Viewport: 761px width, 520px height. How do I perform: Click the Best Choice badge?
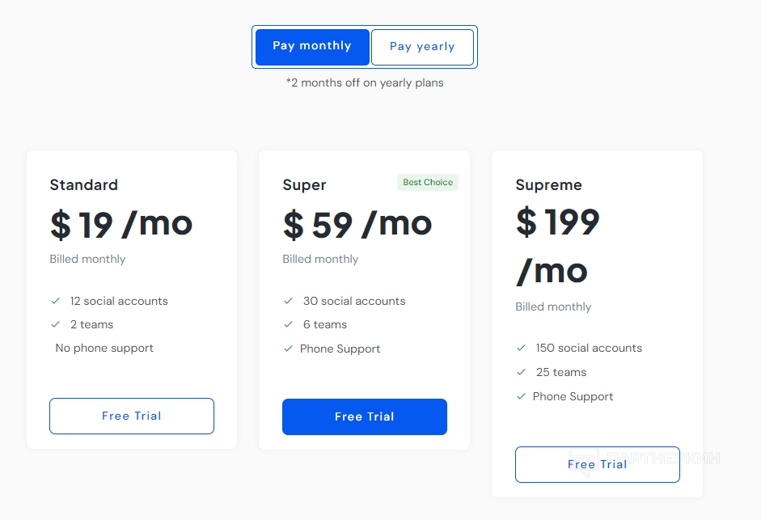coord(428,182)
